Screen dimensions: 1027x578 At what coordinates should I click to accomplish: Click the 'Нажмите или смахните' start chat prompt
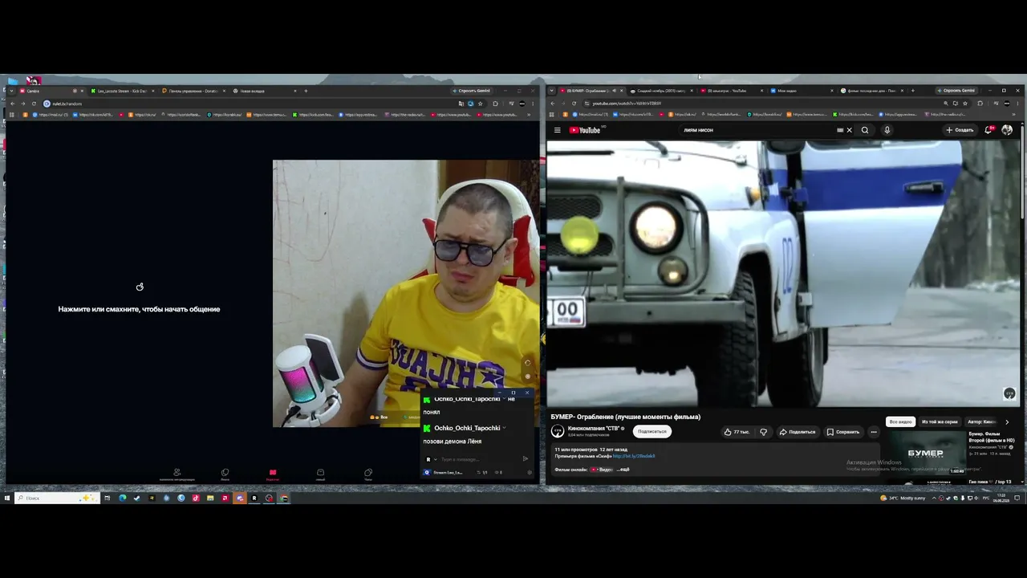click(139, 309)
